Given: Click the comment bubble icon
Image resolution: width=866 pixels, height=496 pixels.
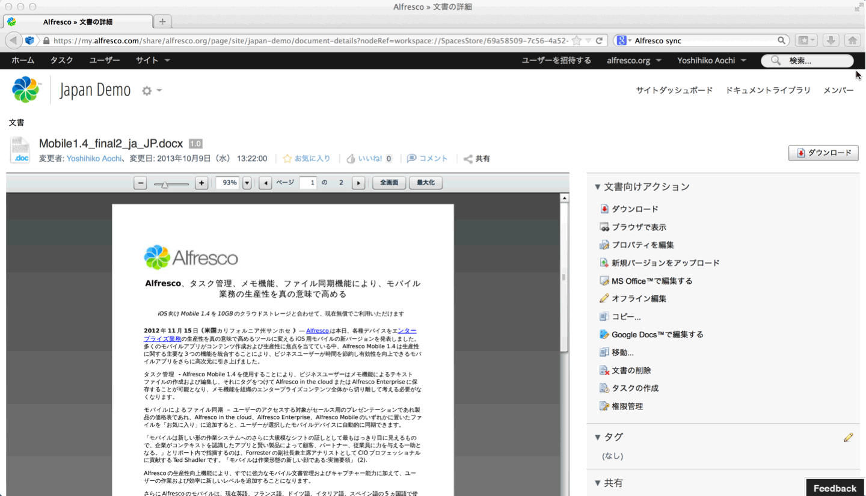Looking at the screenshot, I should tap(411, 159).
